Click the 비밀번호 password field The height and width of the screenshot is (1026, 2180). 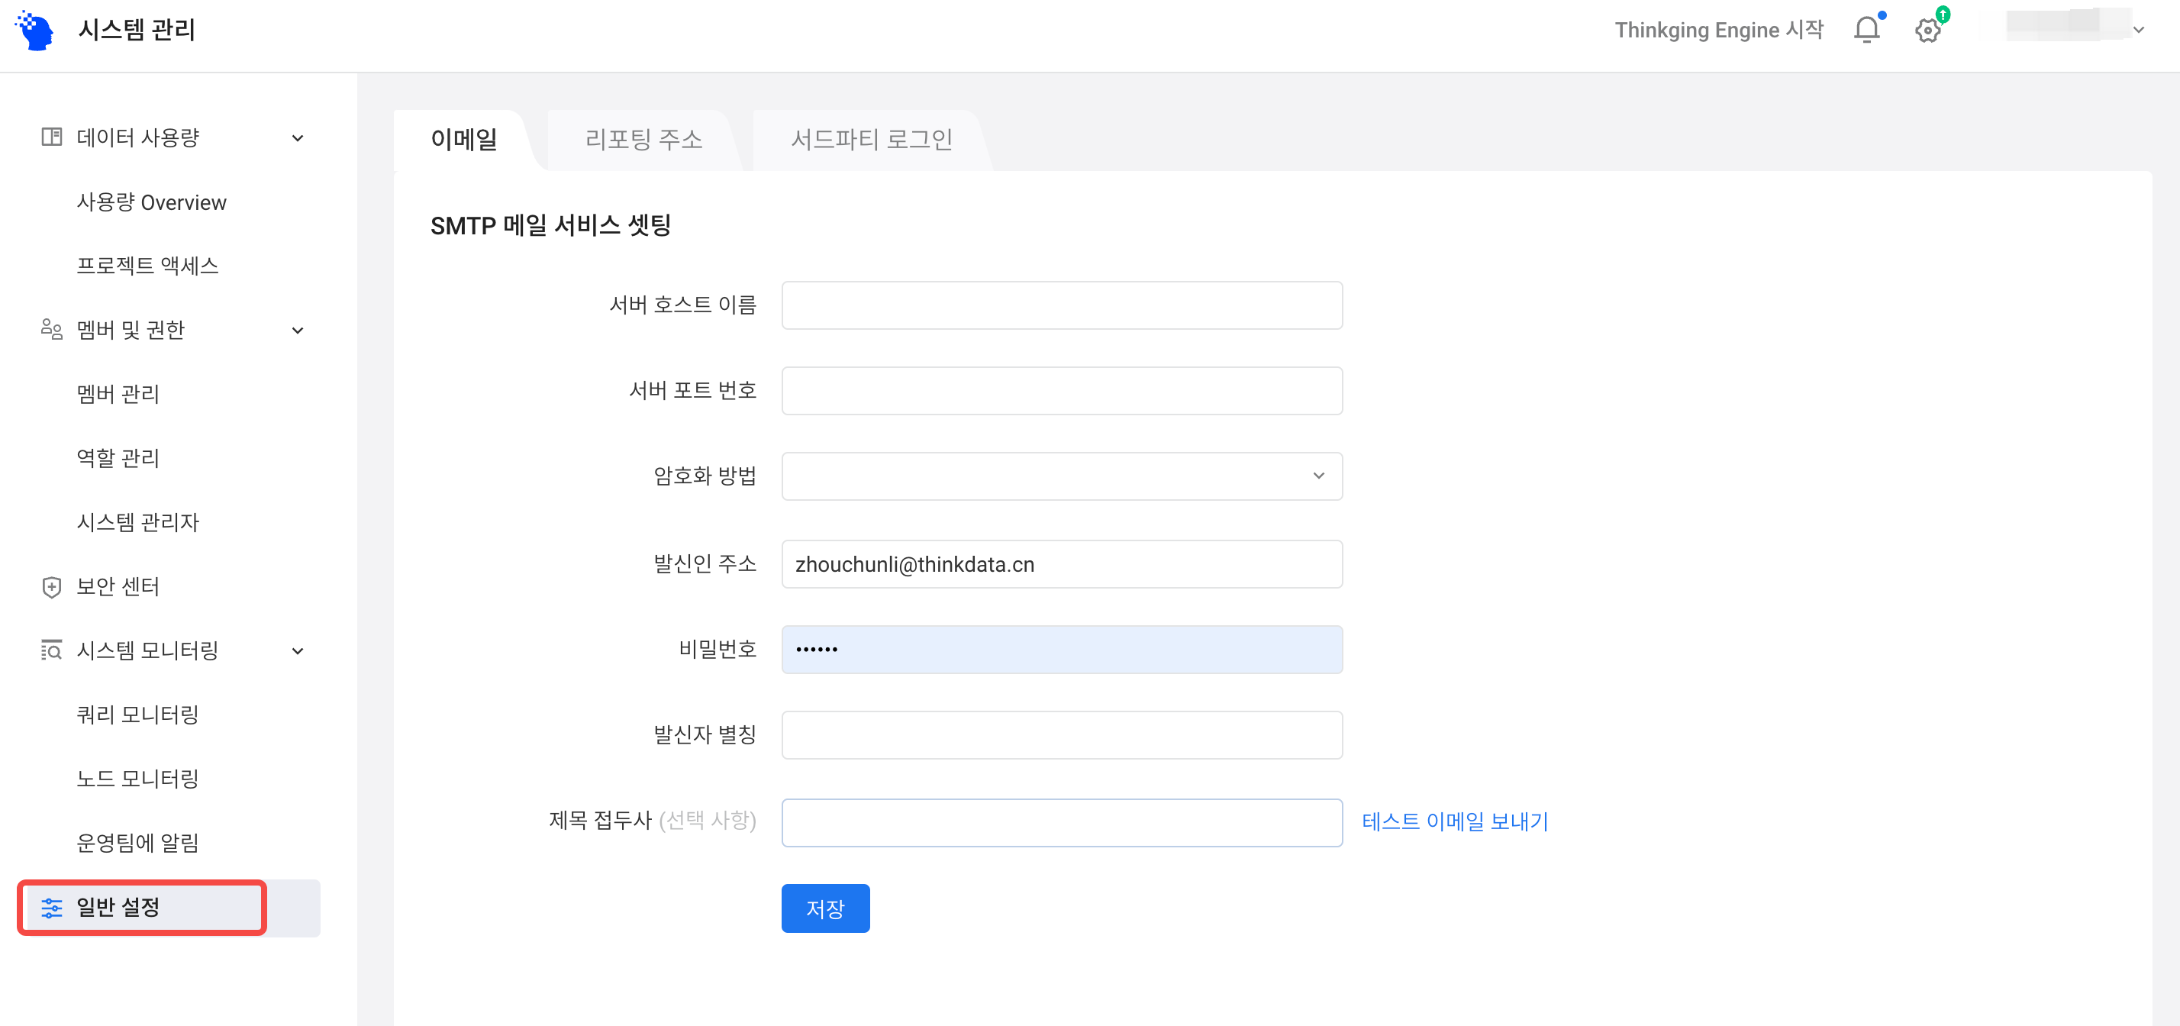pos(1061,650)
